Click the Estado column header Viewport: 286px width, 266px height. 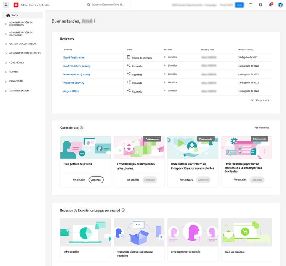pos(168,50)
